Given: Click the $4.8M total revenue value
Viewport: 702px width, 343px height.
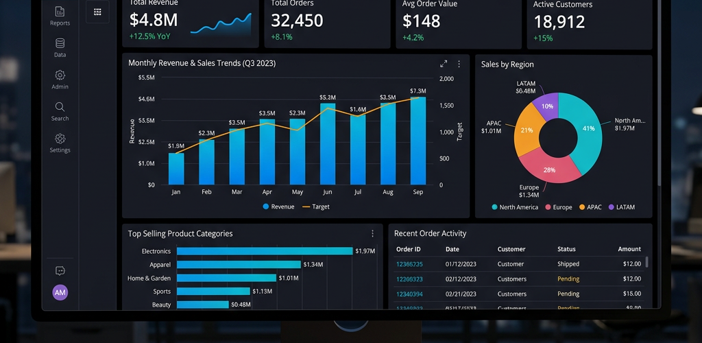Looking at the screenshot, I should tap(154, 20).
